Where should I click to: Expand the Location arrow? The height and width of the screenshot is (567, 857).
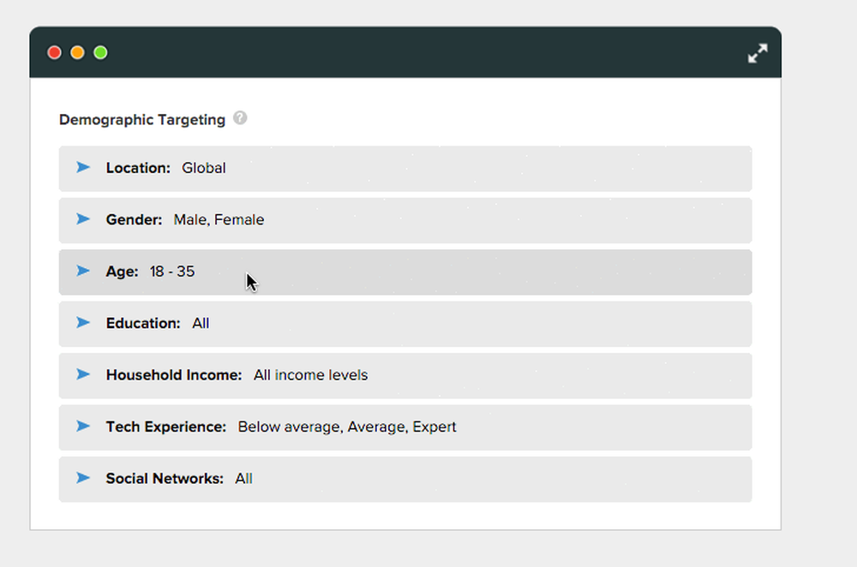[83, 167]
